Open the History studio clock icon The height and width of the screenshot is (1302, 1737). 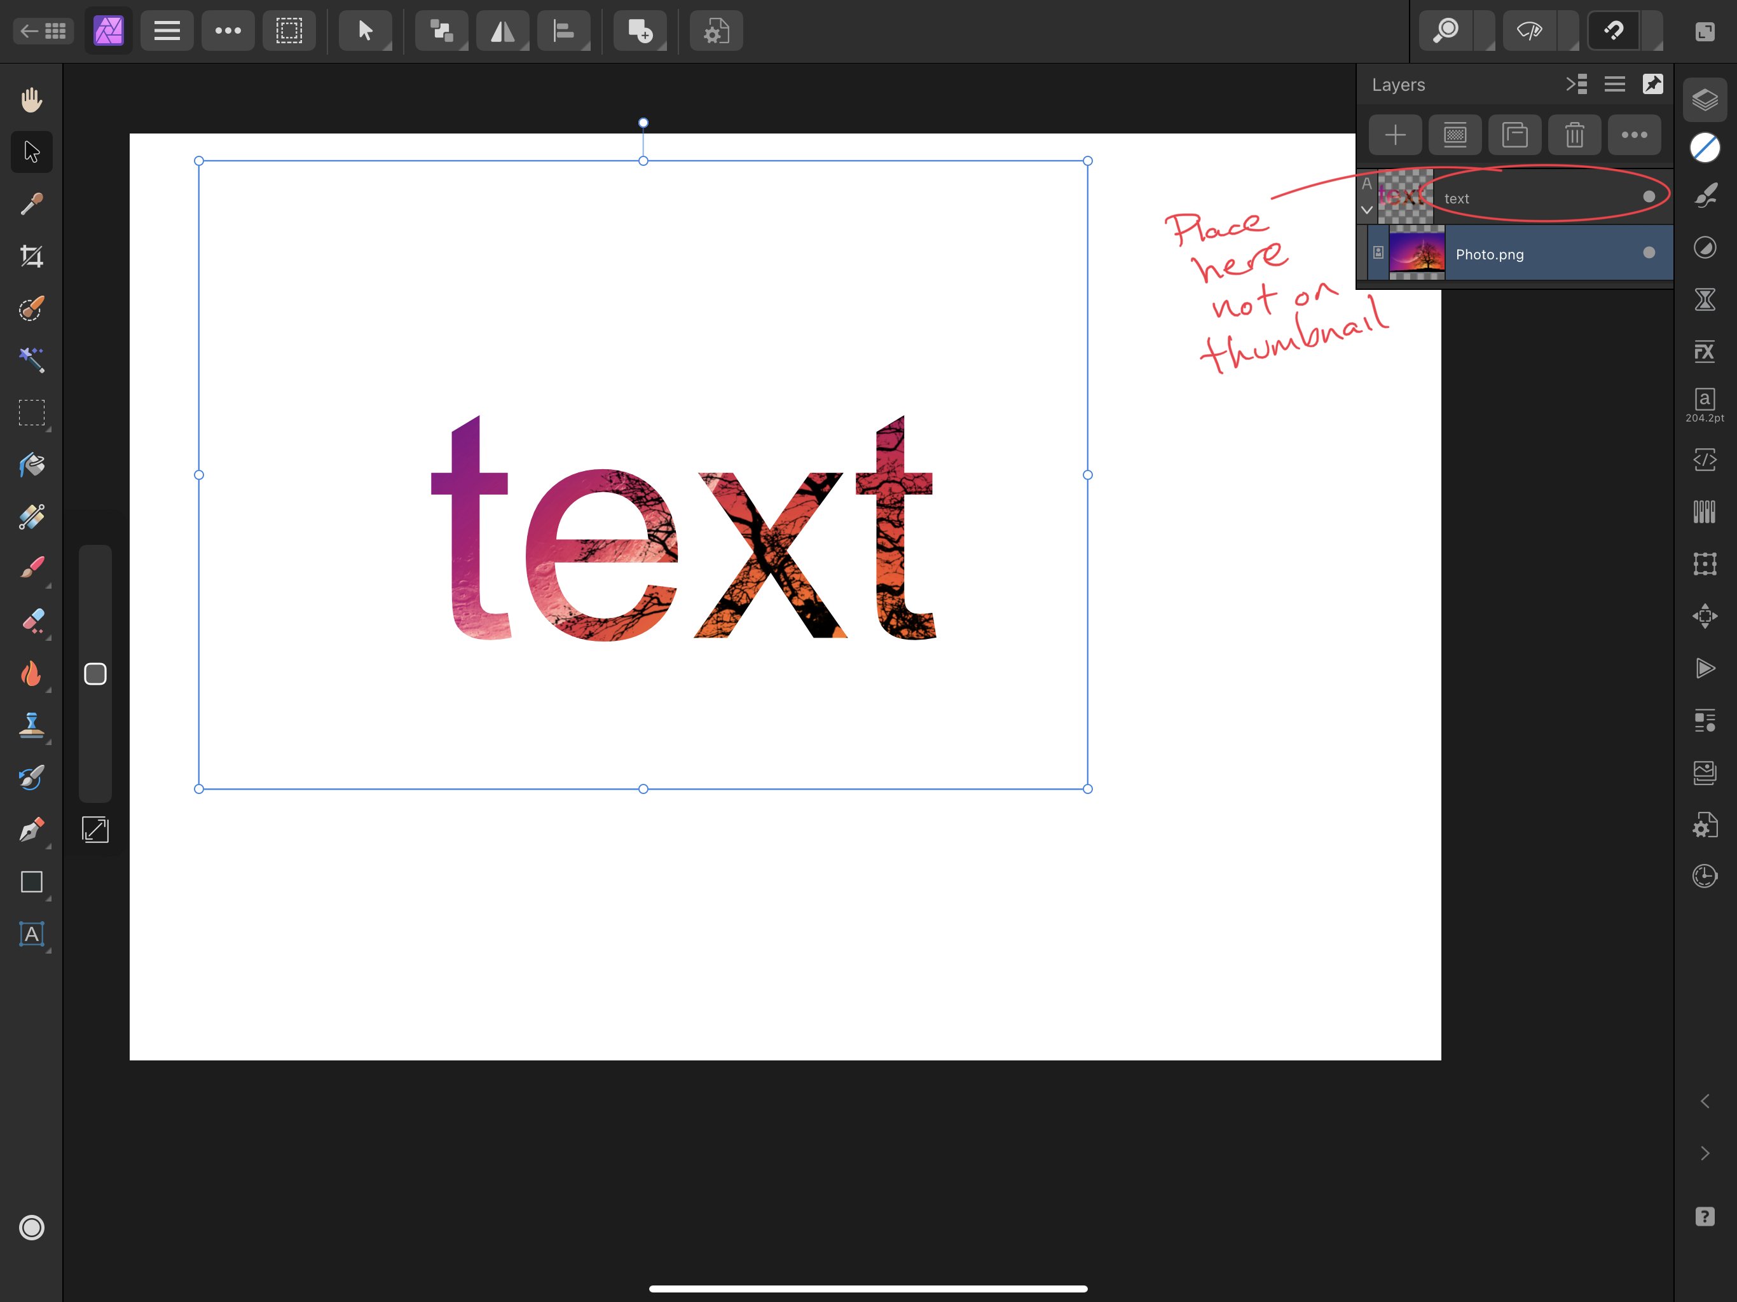click(x=1704, y=875)
